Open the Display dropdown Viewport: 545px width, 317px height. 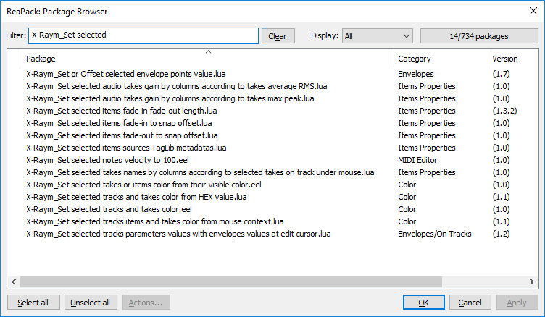tap(377, 35)
